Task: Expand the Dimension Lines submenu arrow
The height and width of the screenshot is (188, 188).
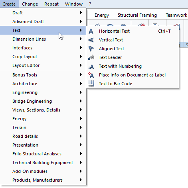Action: [x=81, y=39]
